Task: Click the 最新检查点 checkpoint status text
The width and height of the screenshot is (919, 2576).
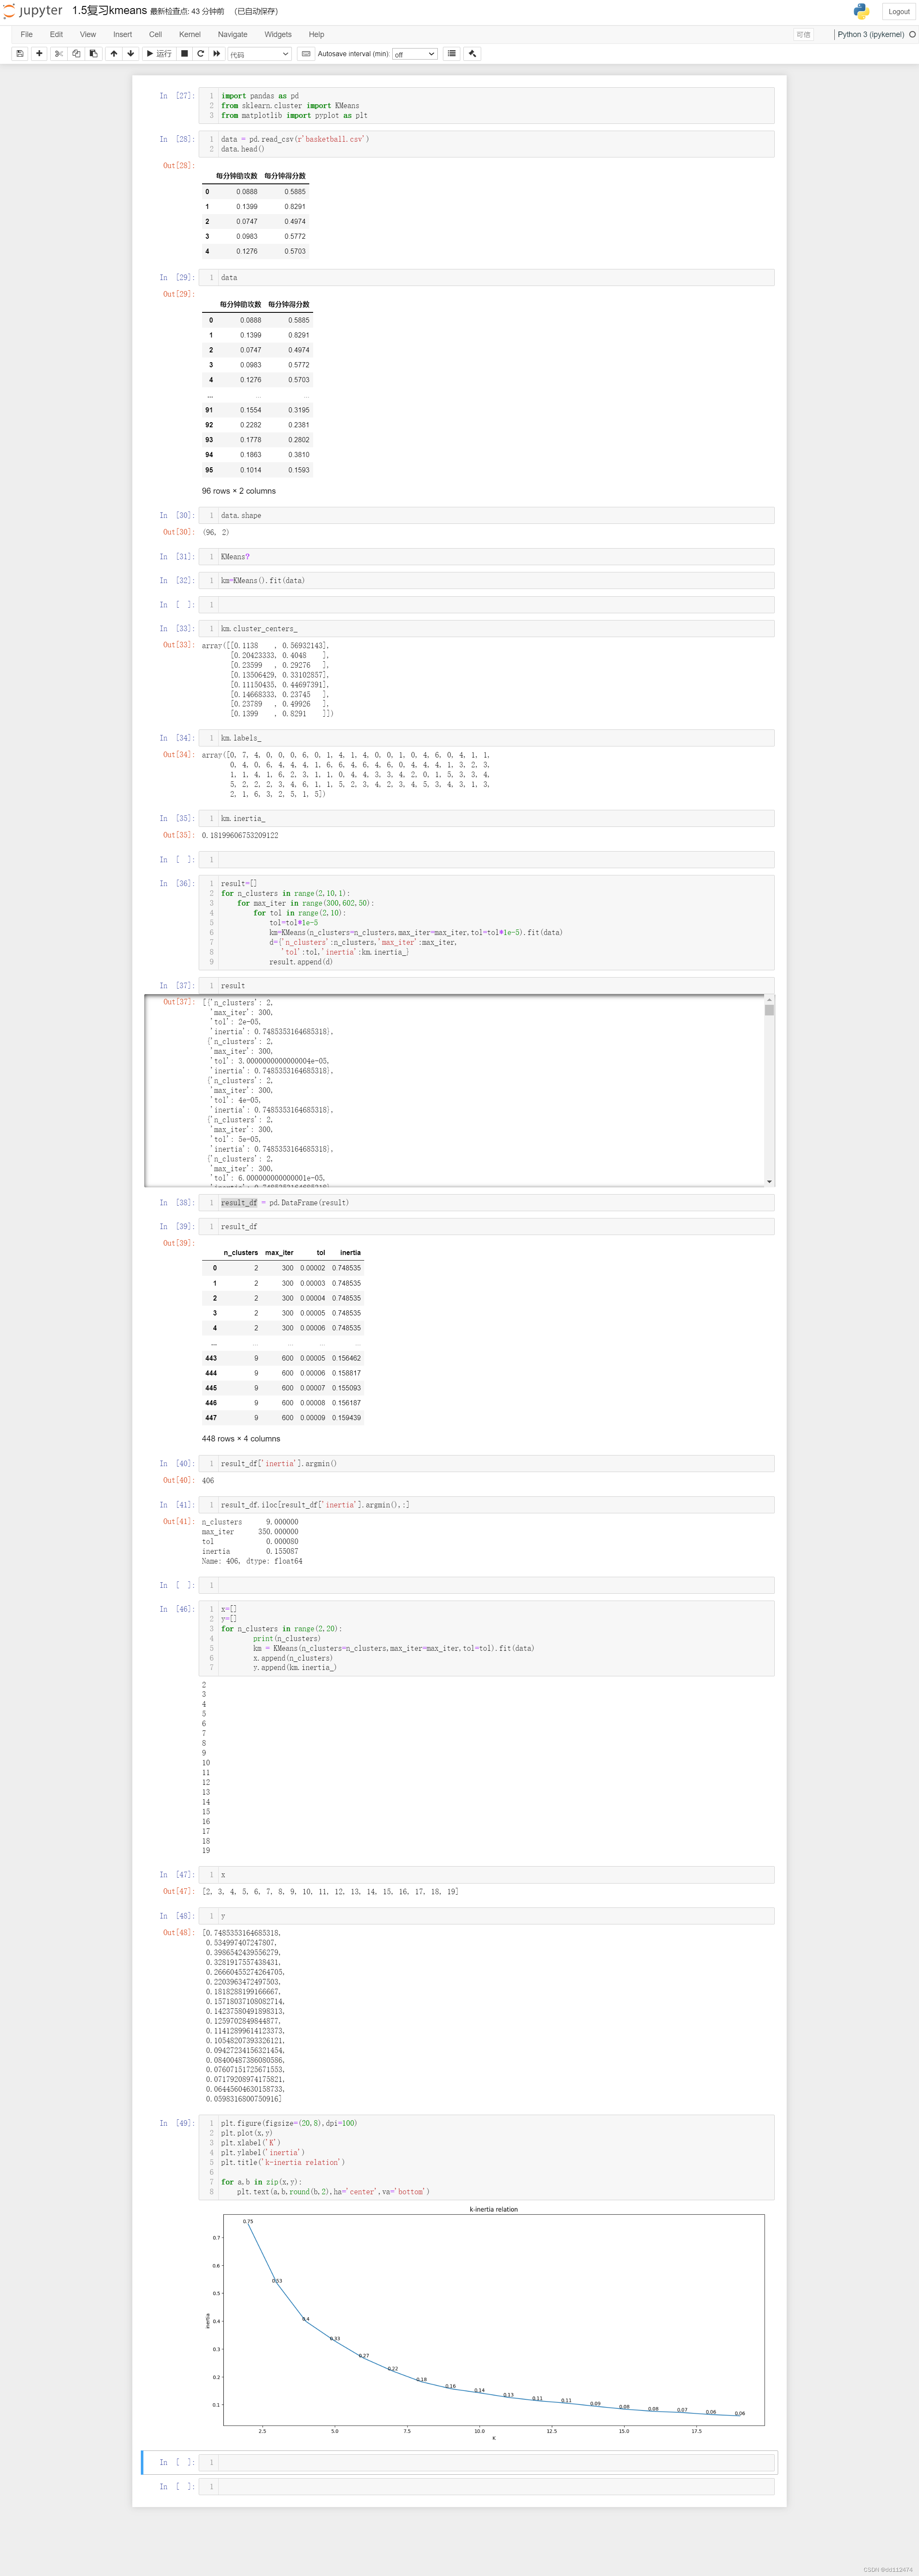Action: tap(187, 12)
